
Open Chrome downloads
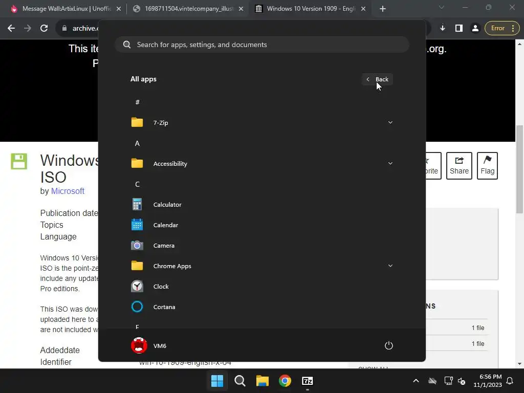click(443, 29)
